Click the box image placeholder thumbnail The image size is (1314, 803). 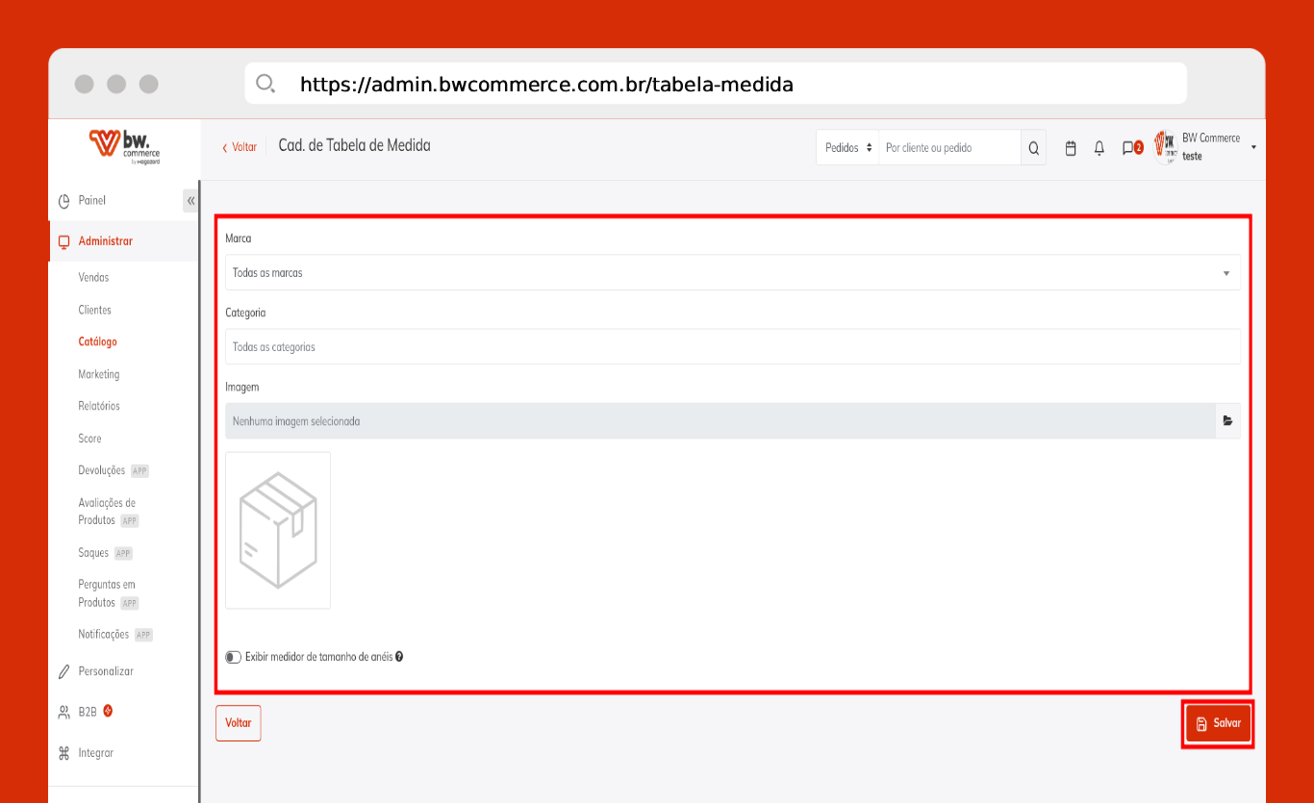tap(278, 530)
